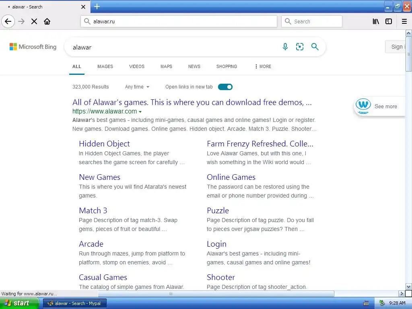The height and width of the screenshot is (309, 412).
Task: Switch to the SHOPPING tab
Action: 227,66
